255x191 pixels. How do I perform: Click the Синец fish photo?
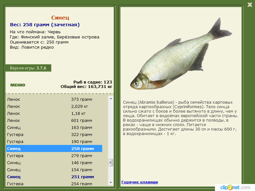tap(181, 54)
